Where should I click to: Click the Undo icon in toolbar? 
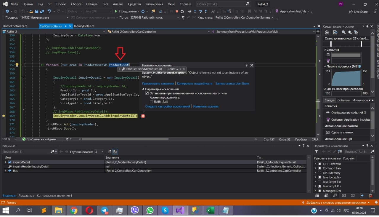coord(49,11)
